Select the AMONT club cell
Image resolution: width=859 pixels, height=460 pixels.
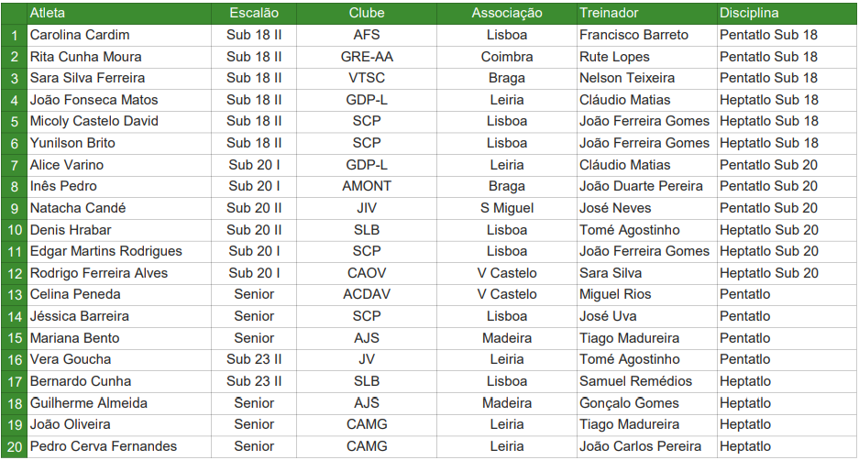(x=367, y=186)
